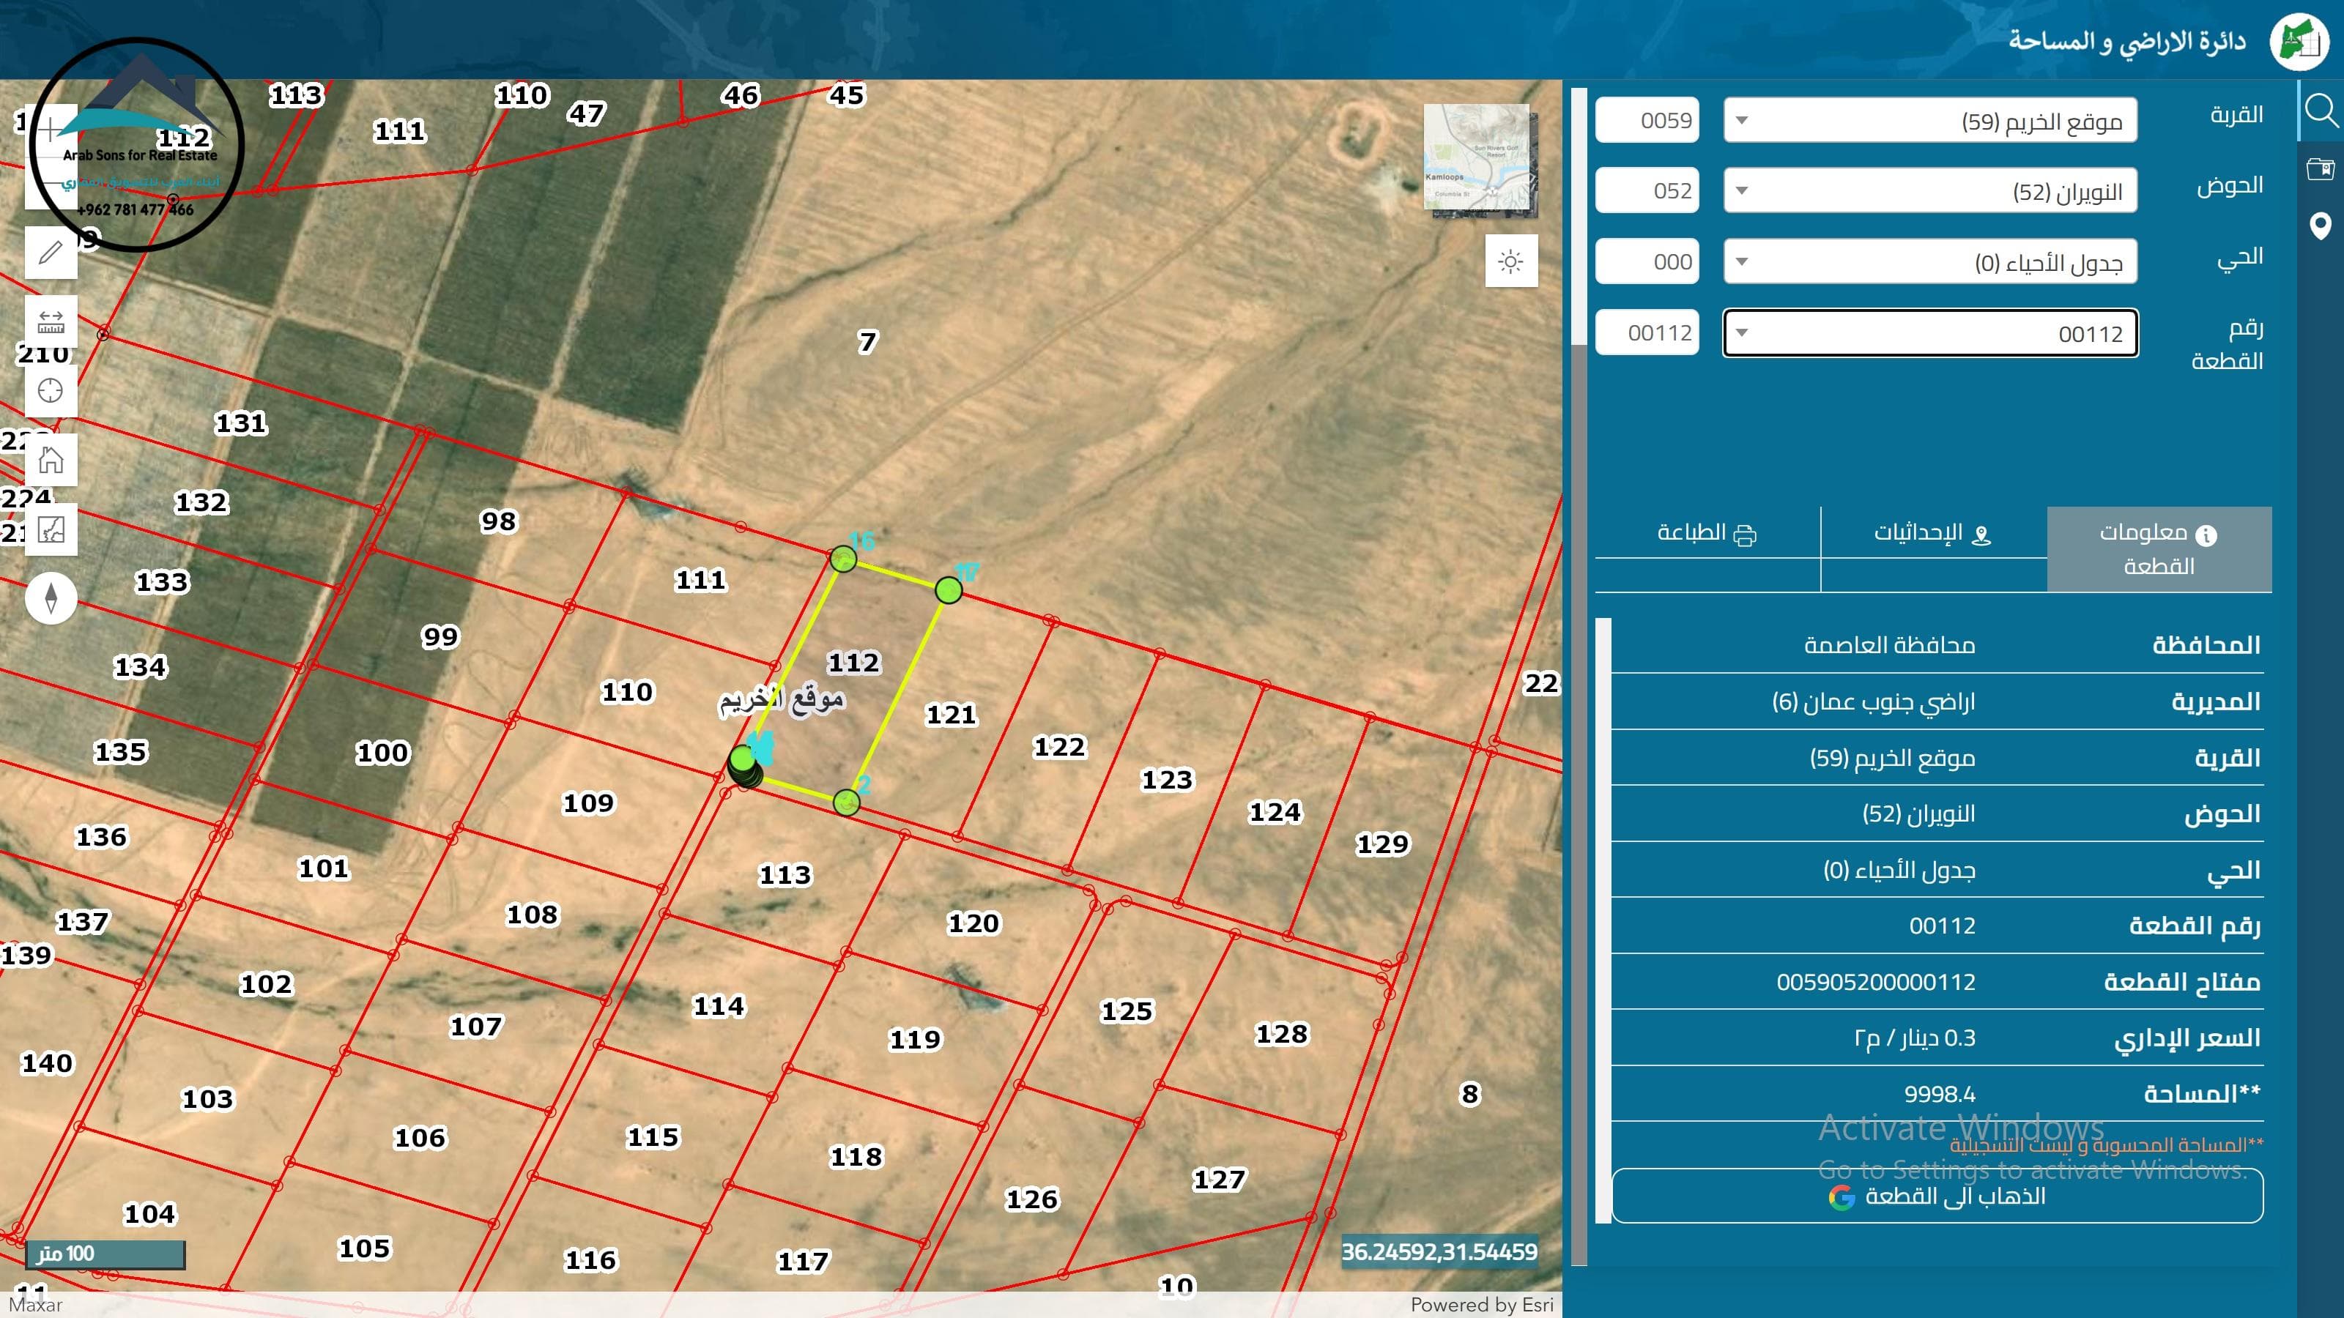Expand the village dropdown موقع الخريم (59)
Image resolution: width=2344 pixels, height=1318 pixels.
tap(1929, 121)
